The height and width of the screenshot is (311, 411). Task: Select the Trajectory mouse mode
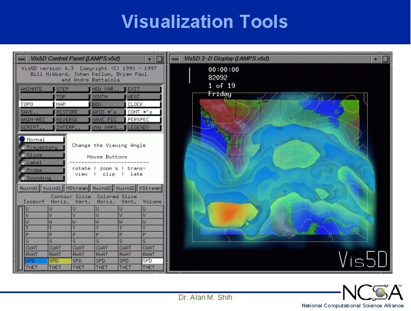pyautogui.click(x=42, y=147)
